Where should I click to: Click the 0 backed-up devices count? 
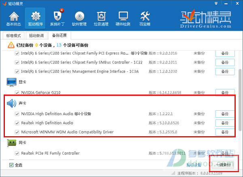point(36,45)
